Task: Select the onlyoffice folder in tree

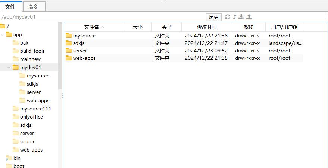Action: pyautogui.click(x=28, y=117)
